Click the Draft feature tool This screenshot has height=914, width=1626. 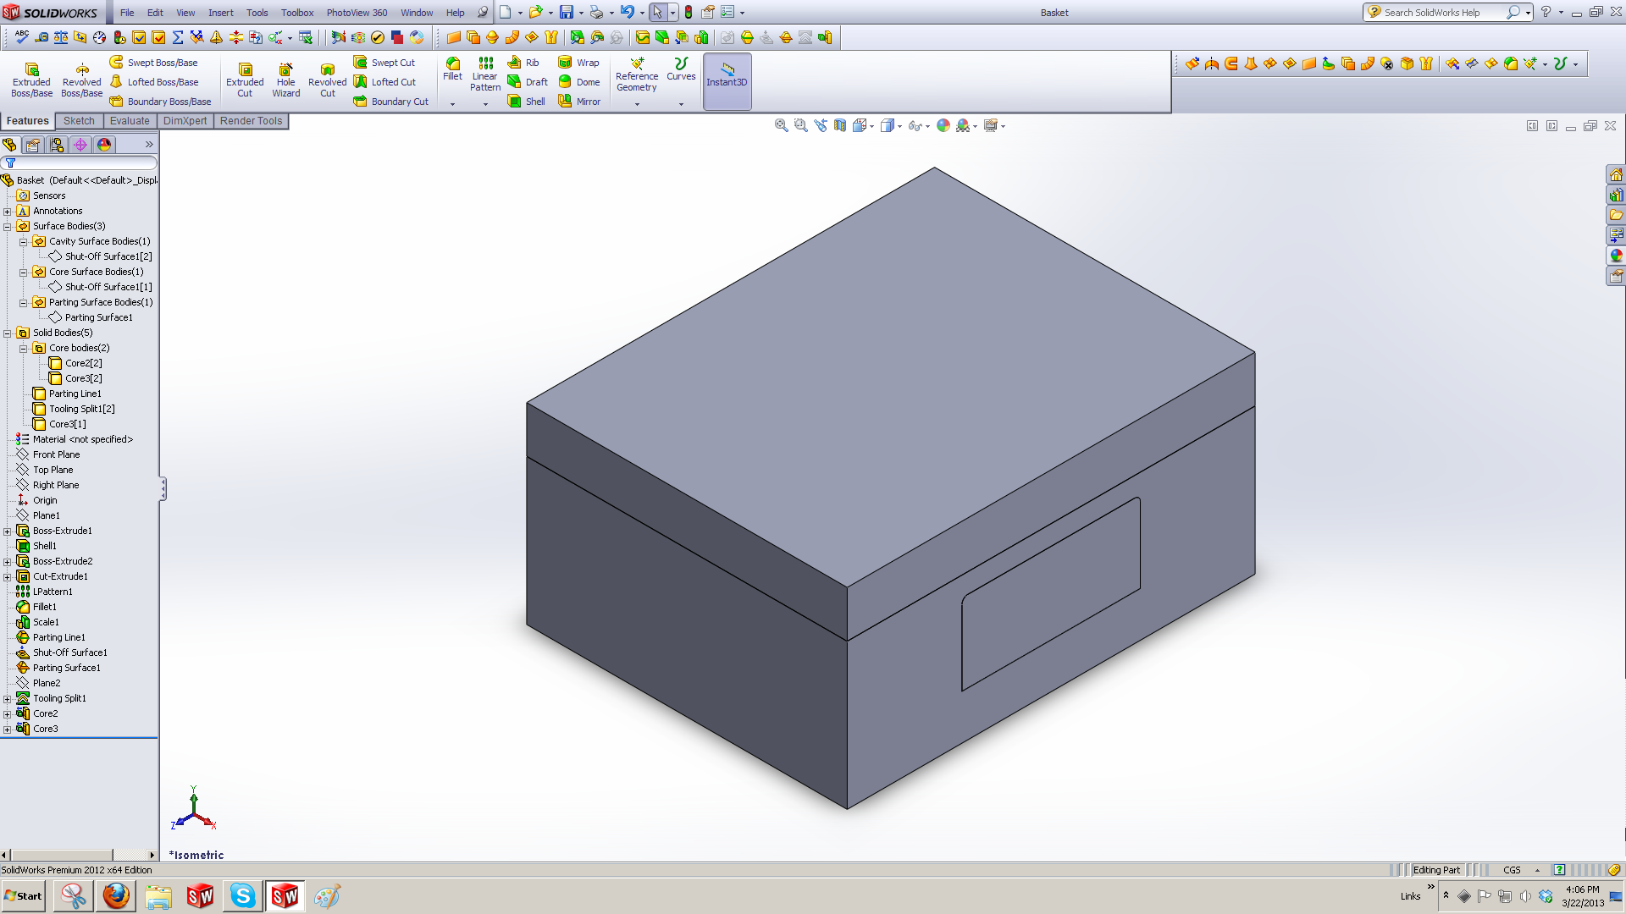point(528,82)
